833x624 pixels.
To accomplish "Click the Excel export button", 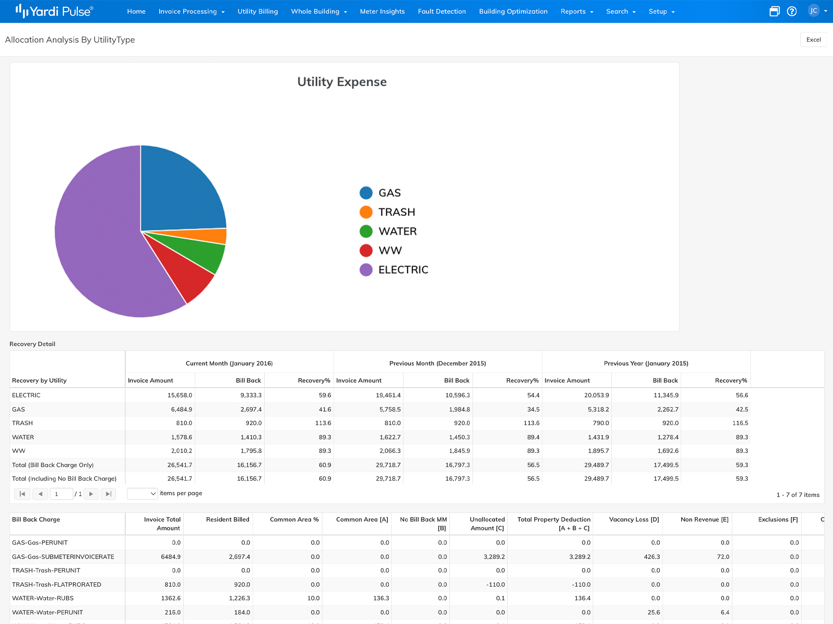I will click(x=813, y=39).
